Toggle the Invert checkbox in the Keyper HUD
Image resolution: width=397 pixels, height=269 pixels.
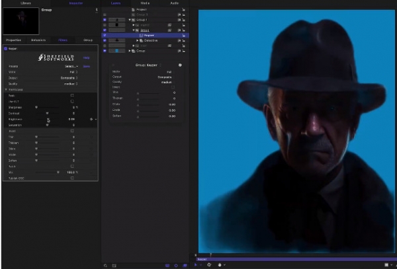pos(173,87)
